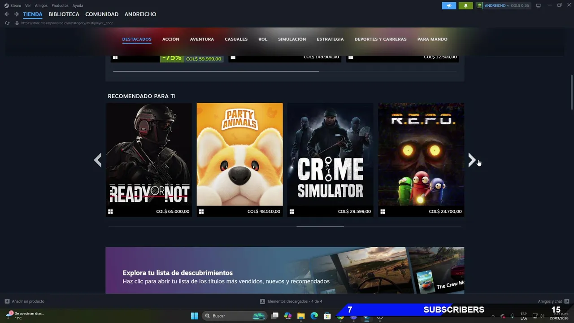Click the COL$ 0,36 wallet balance

(520, 6)
